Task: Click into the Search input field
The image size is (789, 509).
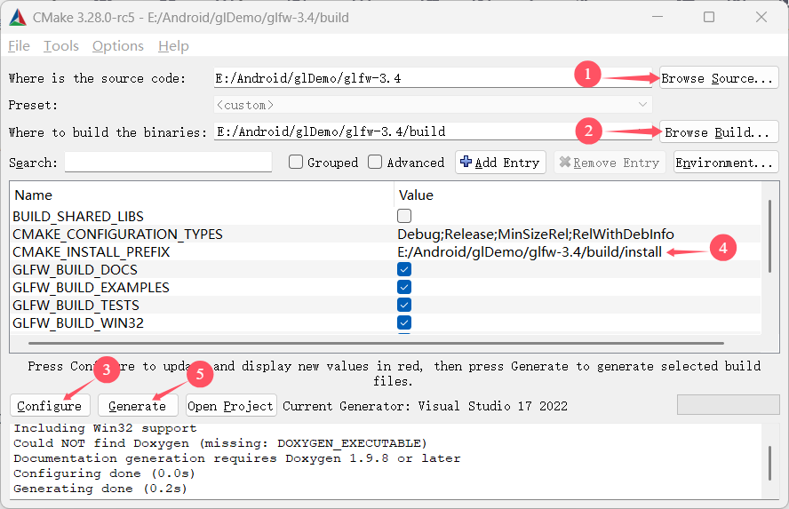Action: click(x=168, y=163)
